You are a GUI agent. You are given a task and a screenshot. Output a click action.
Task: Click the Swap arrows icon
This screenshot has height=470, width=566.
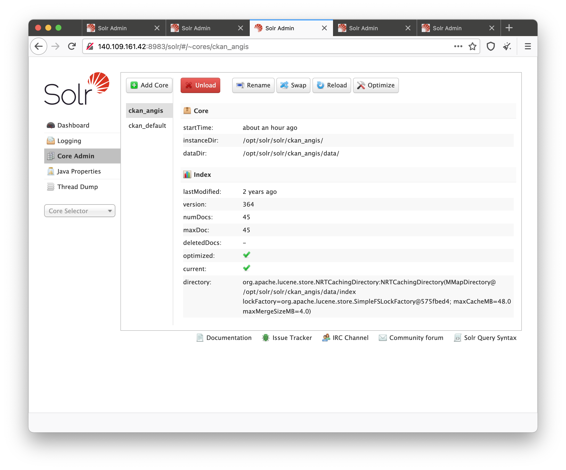pos(284,85)
